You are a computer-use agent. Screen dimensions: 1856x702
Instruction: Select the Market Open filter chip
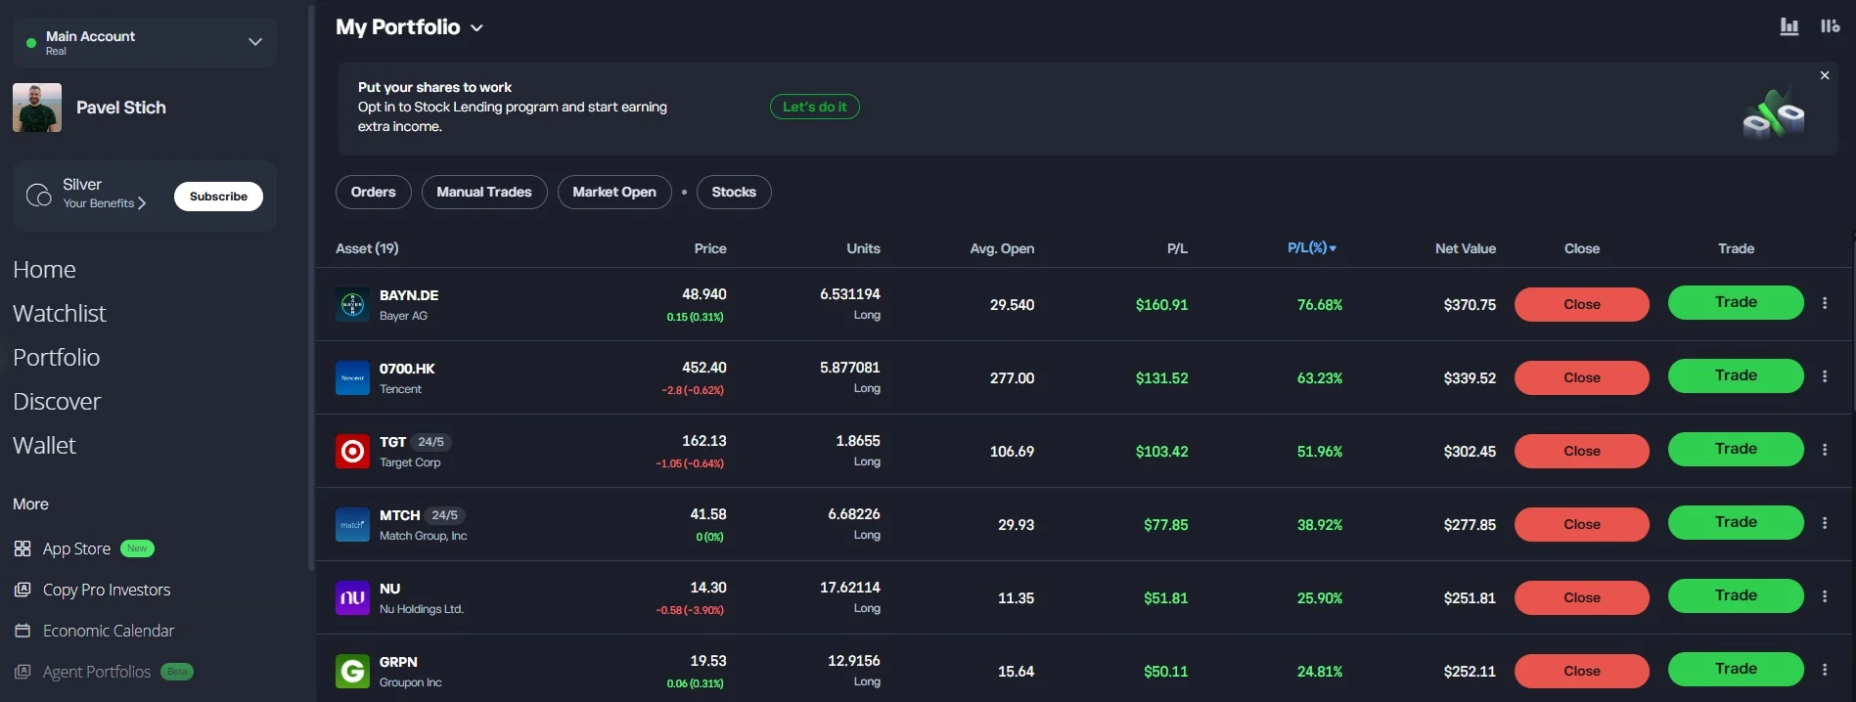tap(614, 193)
